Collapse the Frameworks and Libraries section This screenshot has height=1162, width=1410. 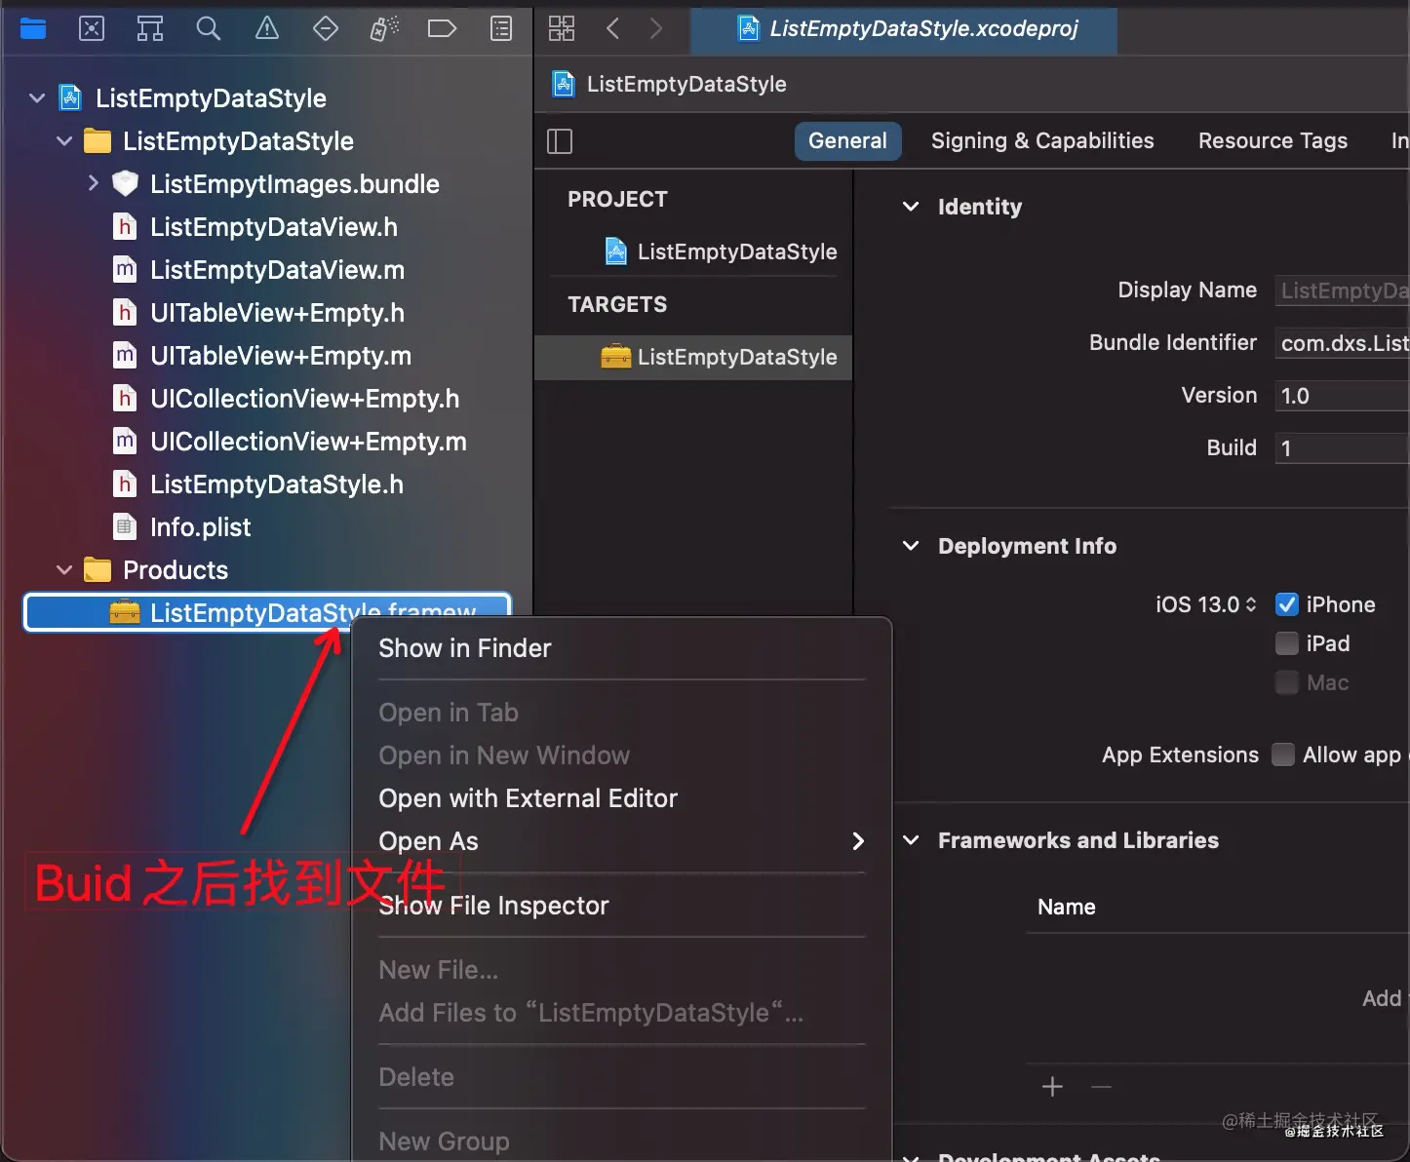pyautogui.click(x=911, y=840)
